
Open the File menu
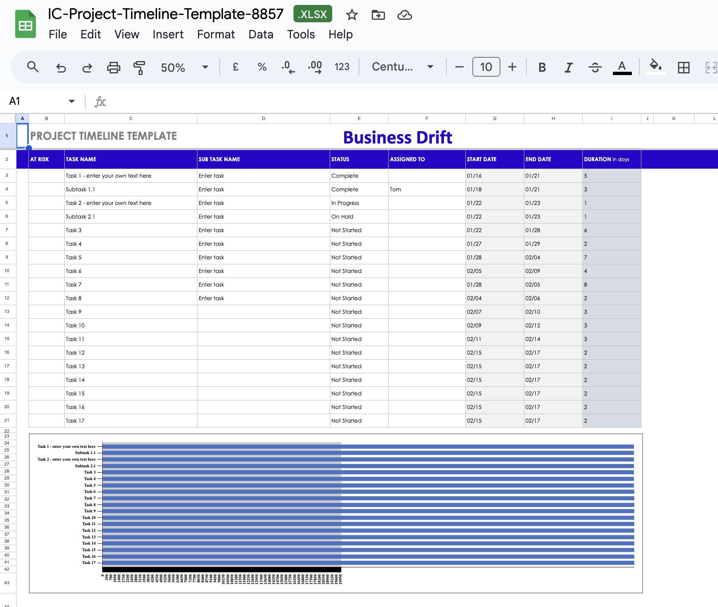tap(58, 35)
